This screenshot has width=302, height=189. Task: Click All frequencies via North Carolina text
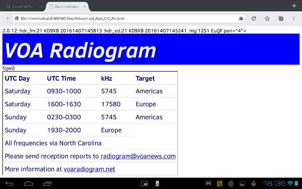click(53, 143)
